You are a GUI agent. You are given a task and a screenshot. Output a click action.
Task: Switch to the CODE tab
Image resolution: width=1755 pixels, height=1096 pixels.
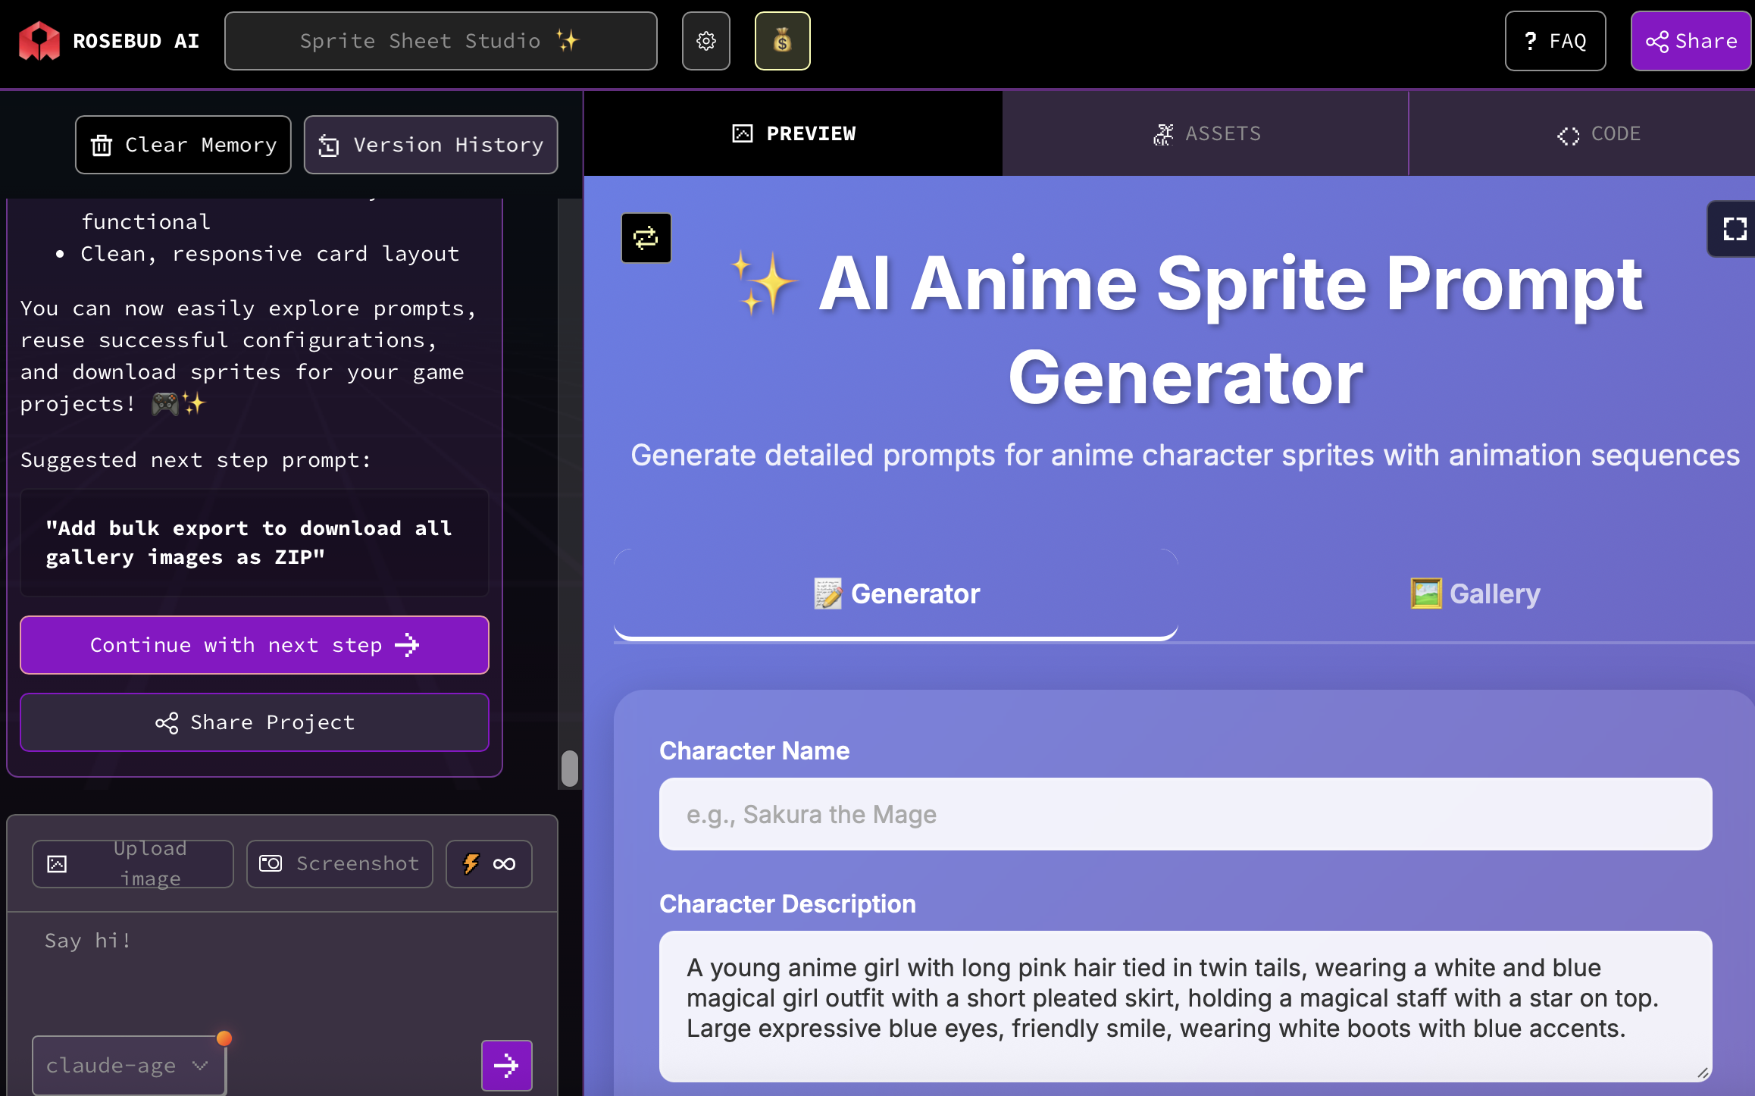[1599, 133]
